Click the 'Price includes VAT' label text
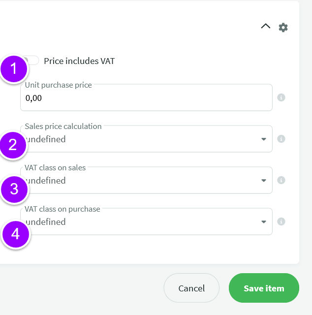This screenshot has width=312, height=315. (x=79, y=61)
